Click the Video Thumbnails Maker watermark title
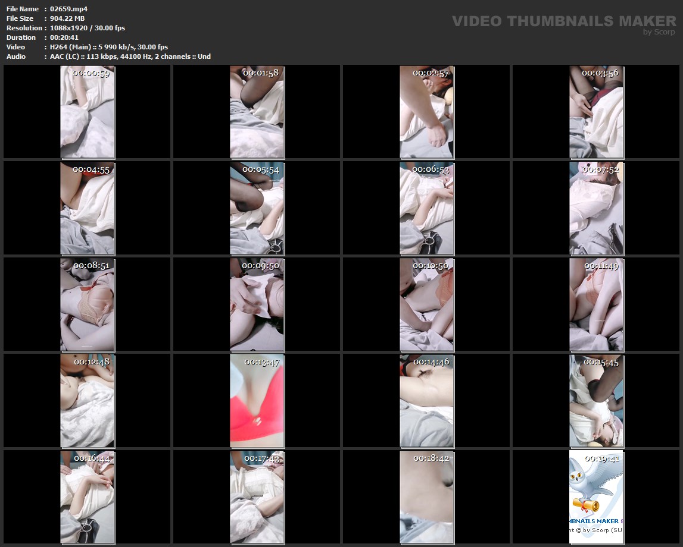 (564, 21)
